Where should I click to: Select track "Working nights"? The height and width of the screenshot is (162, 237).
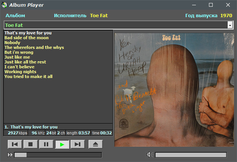coord(20,71)
